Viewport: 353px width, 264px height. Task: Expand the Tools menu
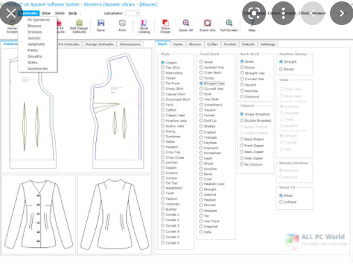[x=60, y=13]
